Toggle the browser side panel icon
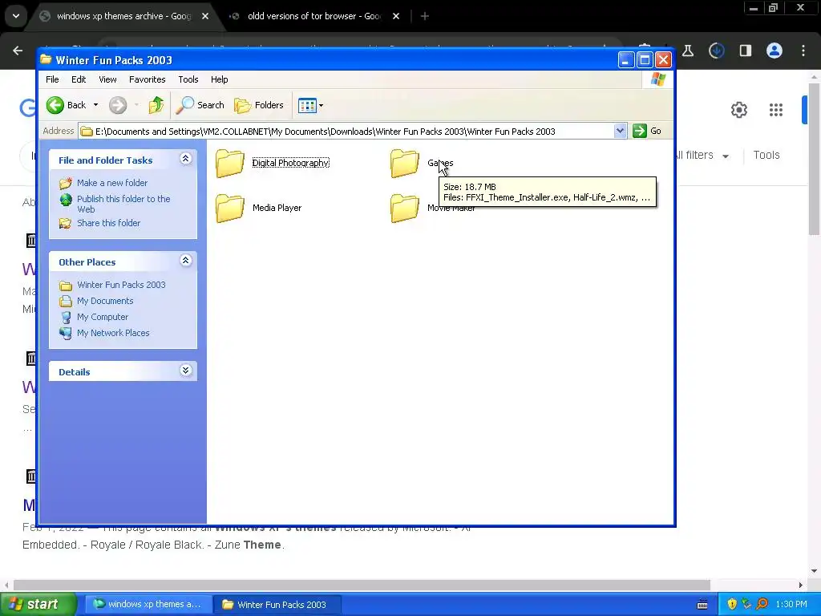 [x=745, y=51]
